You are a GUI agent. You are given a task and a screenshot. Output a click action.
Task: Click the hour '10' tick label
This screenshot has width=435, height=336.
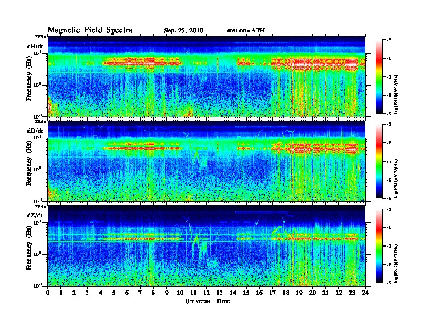coord(180,293)
